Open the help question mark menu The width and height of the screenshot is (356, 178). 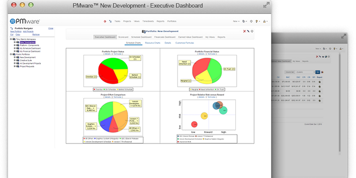point(257,21)
